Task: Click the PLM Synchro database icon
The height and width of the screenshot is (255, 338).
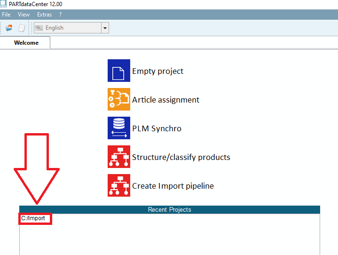Action: (x=119, y=128)
